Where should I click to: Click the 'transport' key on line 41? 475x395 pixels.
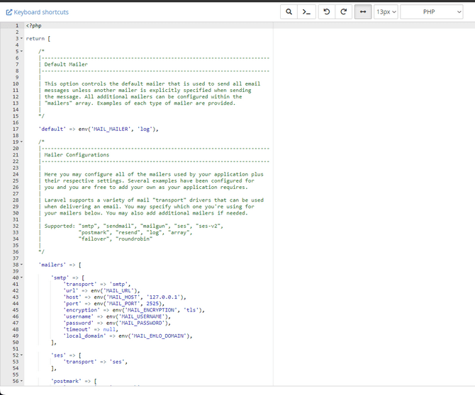tap(80, 284)
